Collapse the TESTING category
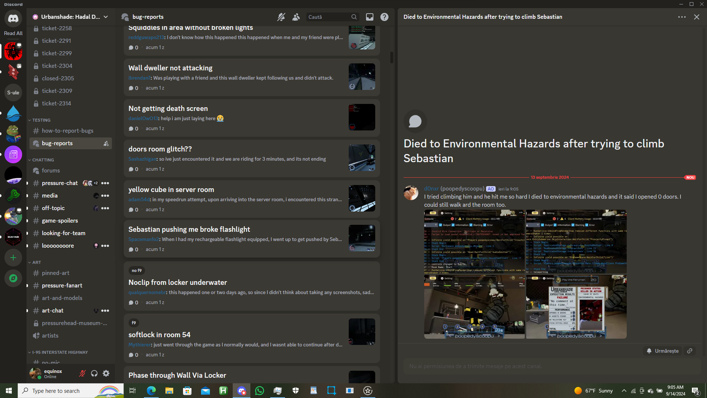The image size is (707, 398). pyautogui.click(x=41, y=120)
